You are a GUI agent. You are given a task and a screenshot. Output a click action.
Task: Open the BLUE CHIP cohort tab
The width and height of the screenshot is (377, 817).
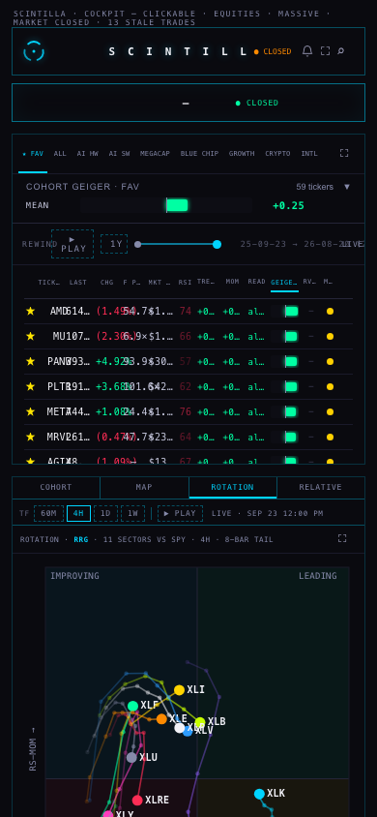[x=200, y=154]
